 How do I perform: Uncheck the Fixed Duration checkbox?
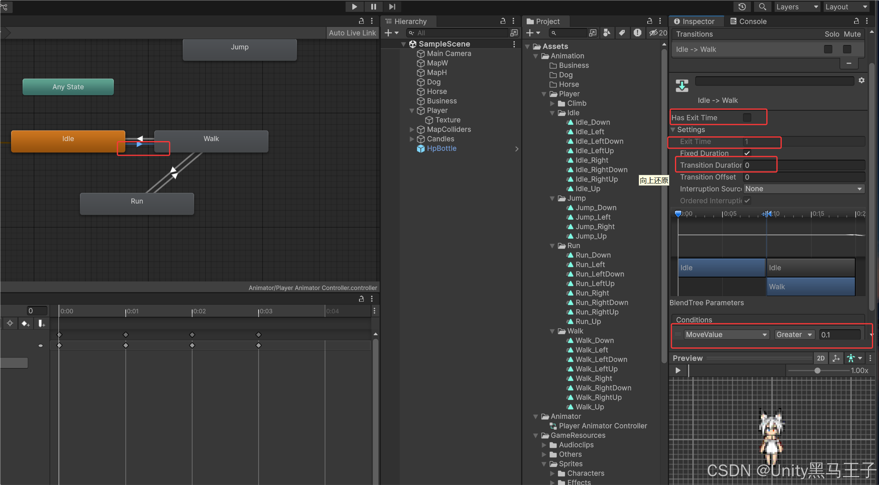click(x=747, y=153)
